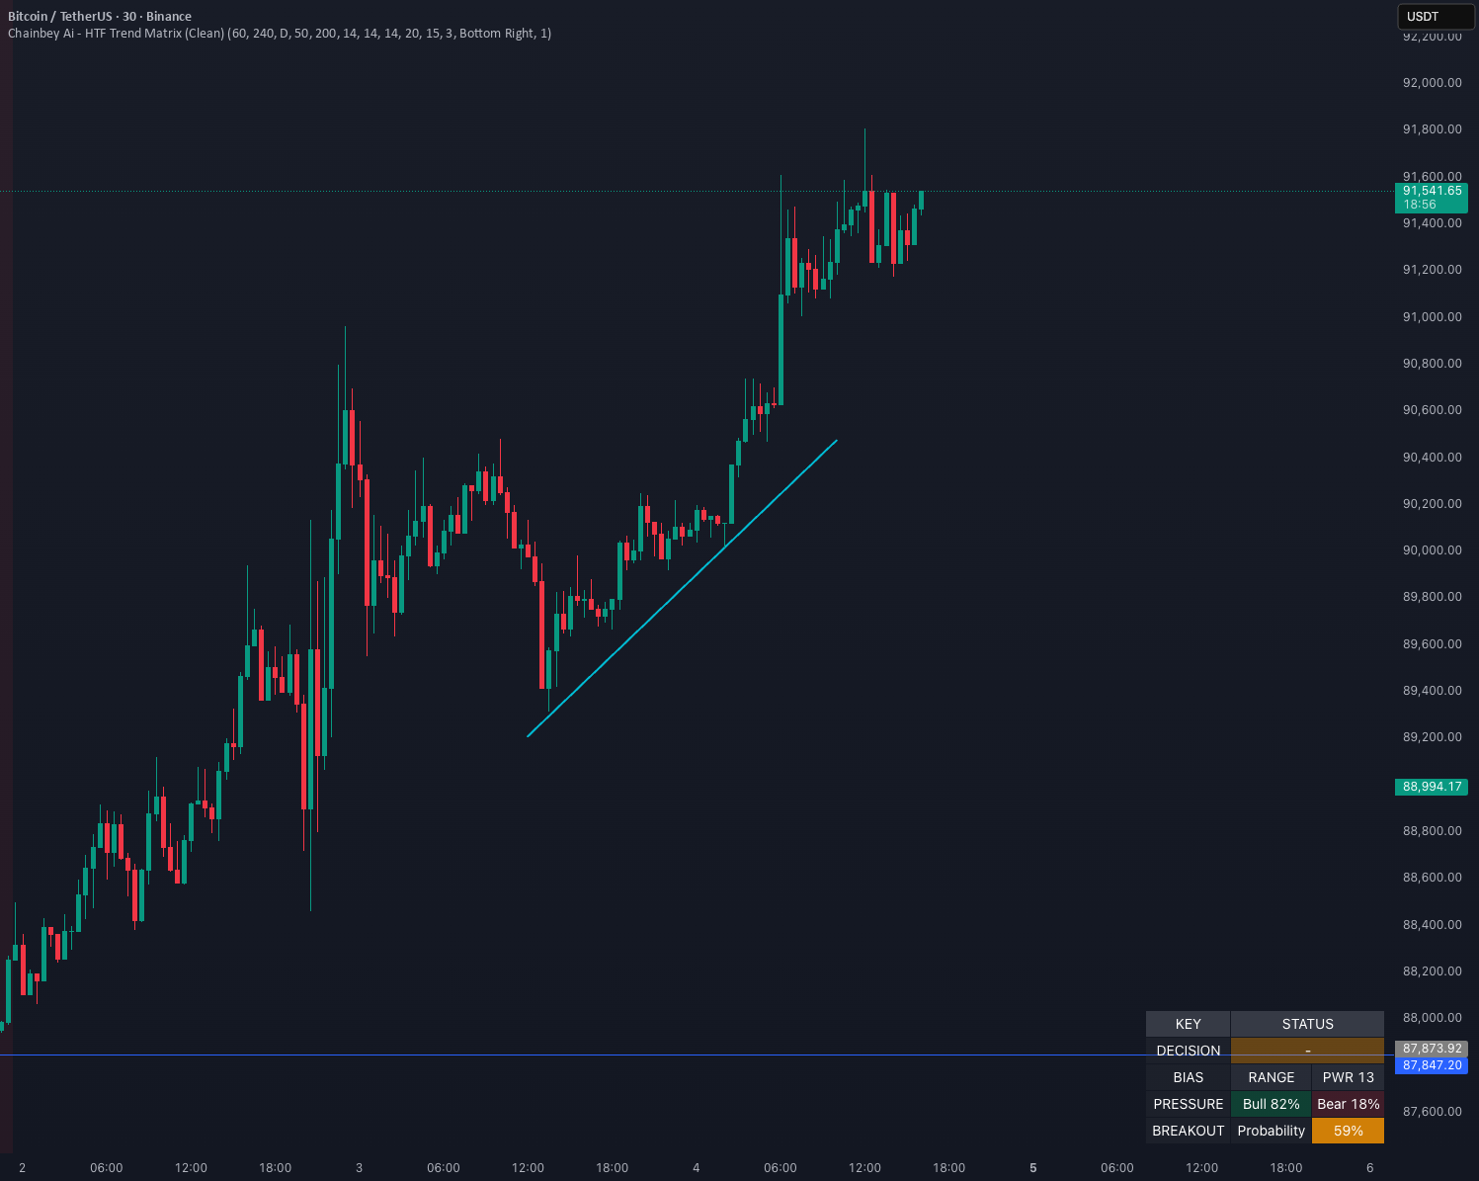Click the 59% orange cell

tap(1348, 1131)
